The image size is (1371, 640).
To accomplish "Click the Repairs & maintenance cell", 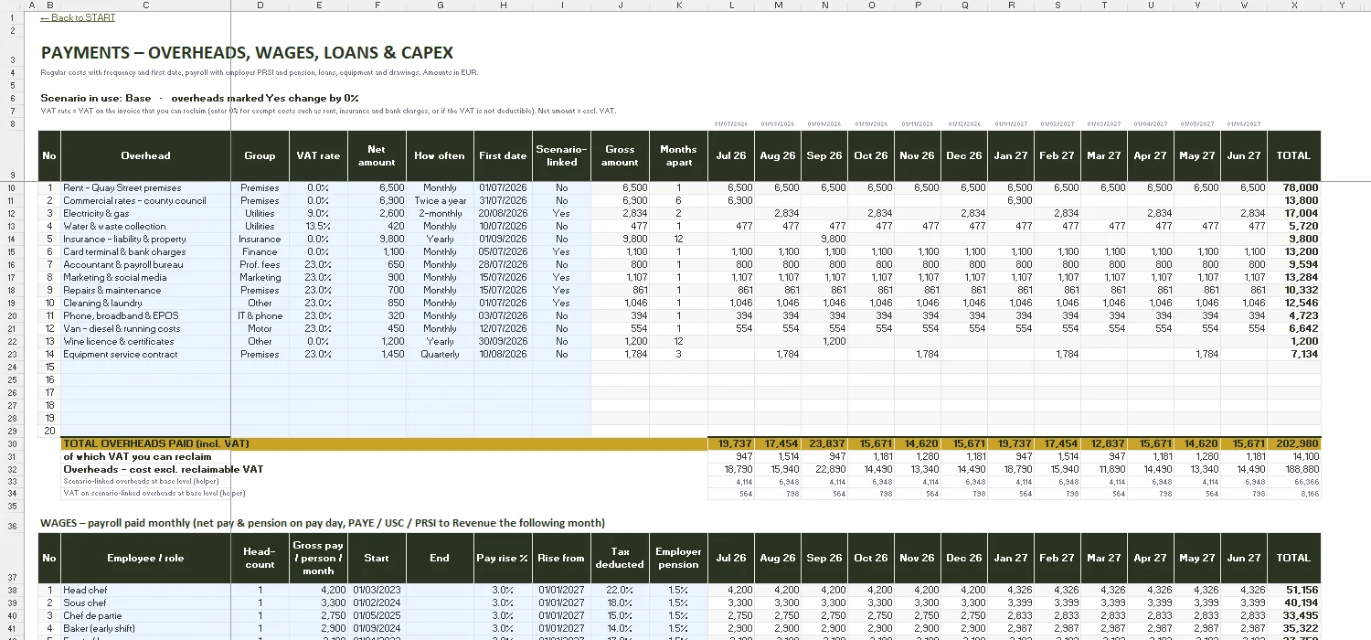I will tap(145, 290).
